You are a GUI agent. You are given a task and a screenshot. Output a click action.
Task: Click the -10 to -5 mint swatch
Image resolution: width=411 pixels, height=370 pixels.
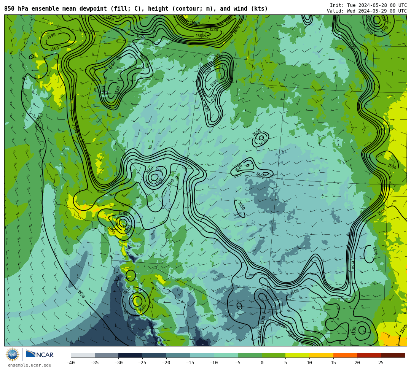[x=226, y=355]
